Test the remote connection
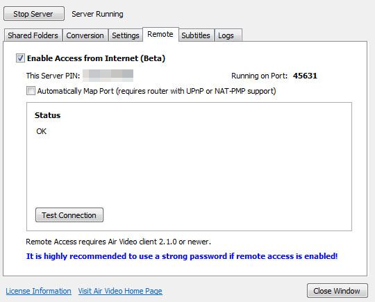375x302 pixels. click(x=69, y=215)
